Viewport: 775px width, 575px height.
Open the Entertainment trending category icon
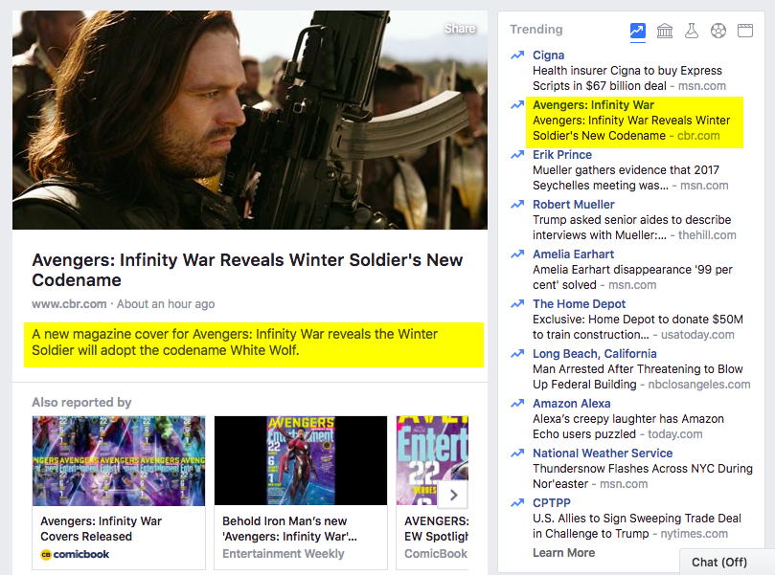pyautogui.click(x=745, y=31)
